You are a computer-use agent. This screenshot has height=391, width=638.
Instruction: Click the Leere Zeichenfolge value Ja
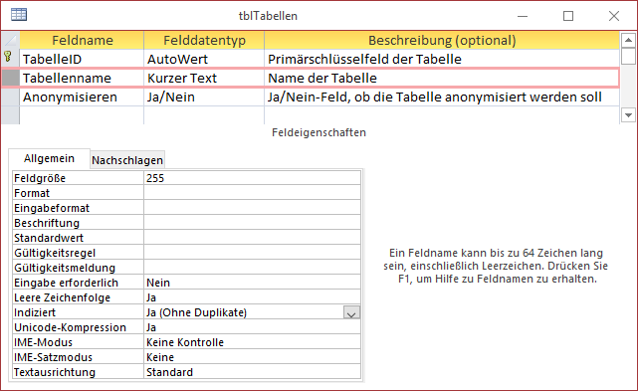[x=252, y=297]
